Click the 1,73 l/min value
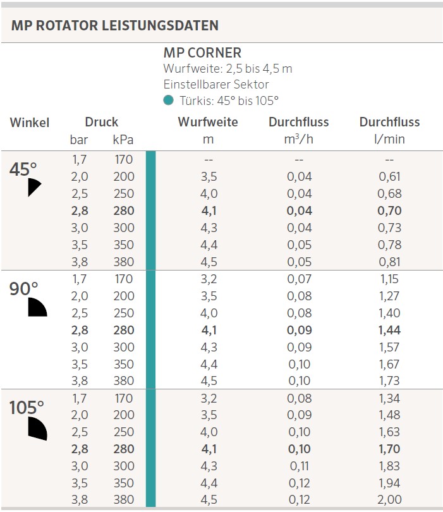 (x=389, y=381)
